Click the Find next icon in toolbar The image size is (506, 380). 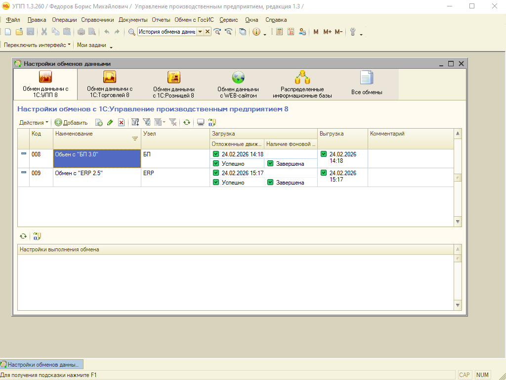pos(217,32)
